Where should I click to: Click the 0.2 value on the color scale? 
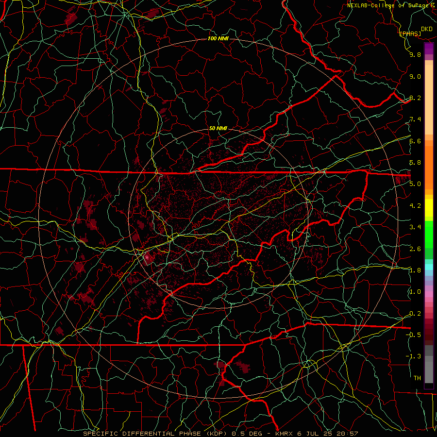pos(415,314)
